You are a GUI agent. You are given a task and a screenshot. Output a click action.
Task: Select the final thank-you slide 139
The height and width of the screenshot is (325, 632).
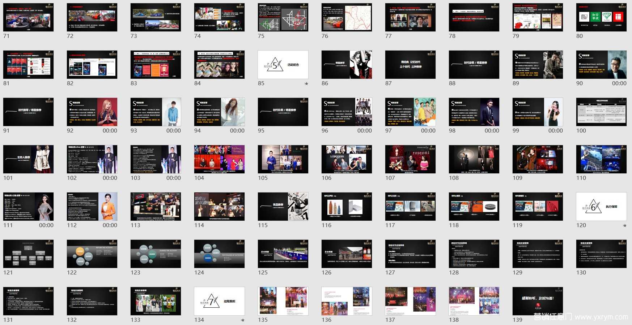538,301
